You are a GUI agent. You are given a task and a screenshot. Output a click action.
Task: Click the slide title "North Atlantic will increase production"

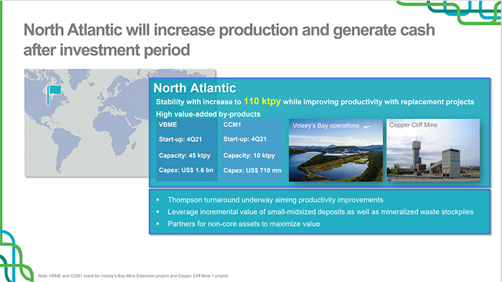(229, 30)
